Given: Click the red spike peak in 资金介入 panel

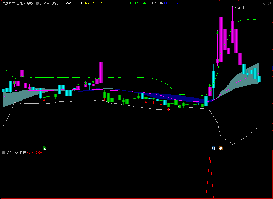Looking at the screenshot, I should [210, 156].
